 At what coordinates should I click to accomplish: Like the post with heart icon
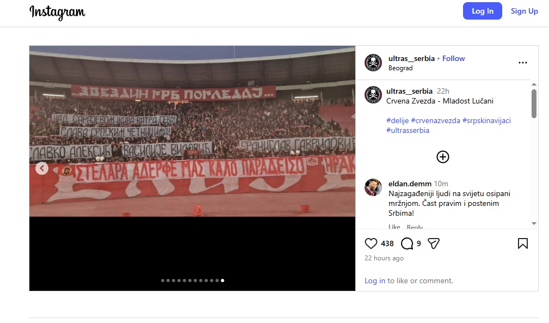click(371, 243)
